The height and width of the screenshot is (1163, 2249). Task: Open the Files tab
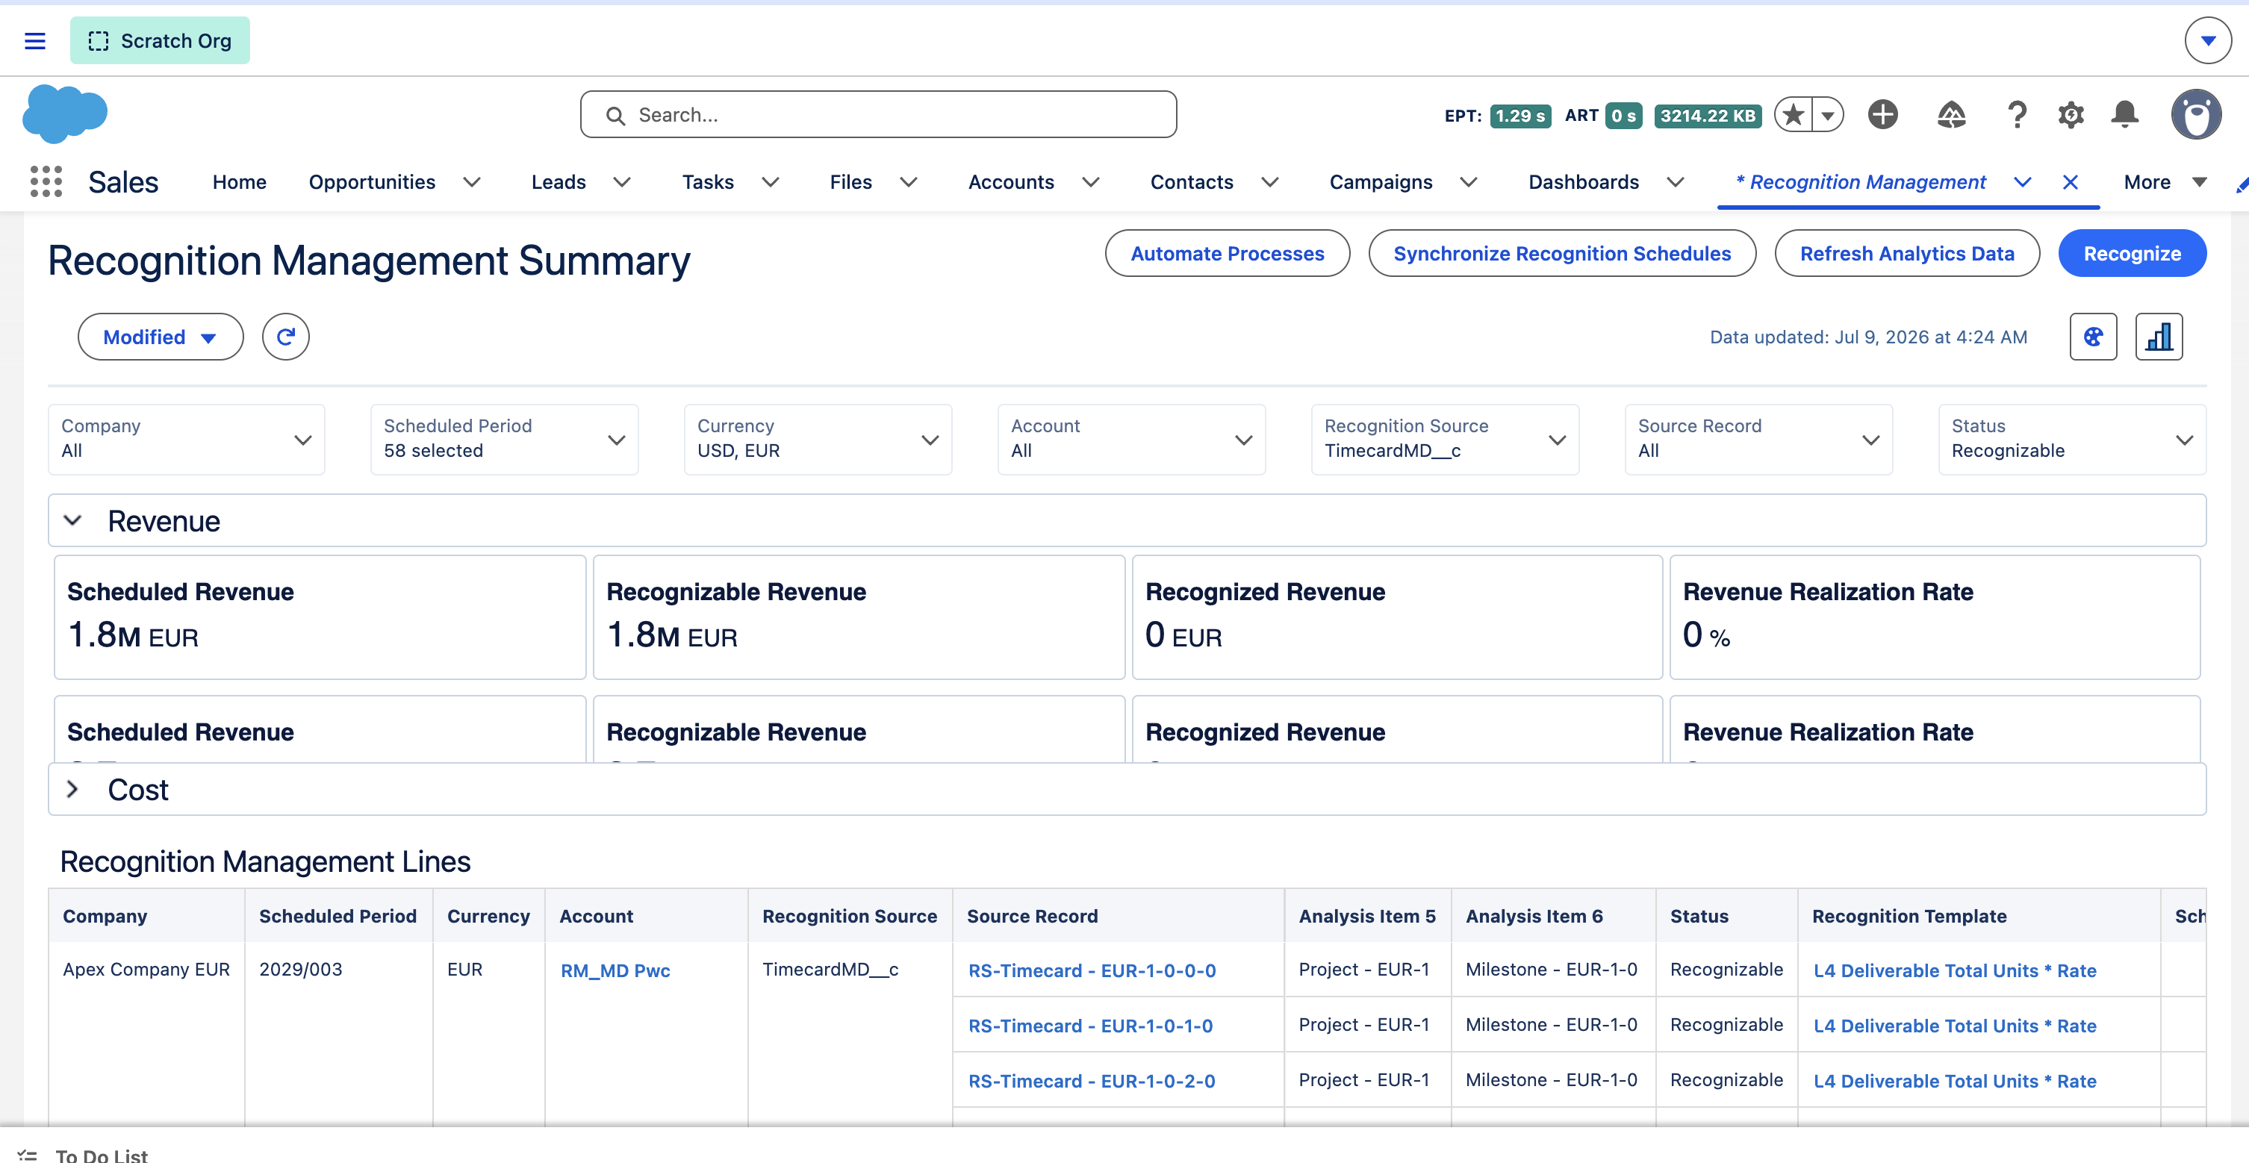click(x=850, y=181)
